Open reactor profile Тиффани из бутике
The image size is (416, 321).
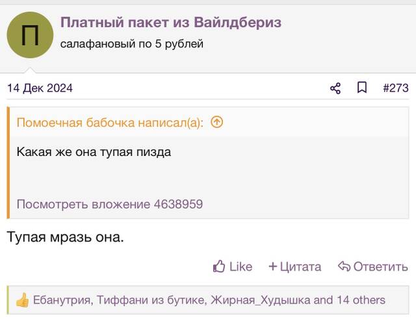151,300
